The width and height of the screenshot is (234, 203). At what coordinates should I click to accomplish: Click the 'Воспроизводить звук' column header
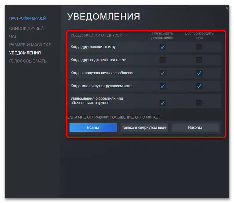(199, 35)
